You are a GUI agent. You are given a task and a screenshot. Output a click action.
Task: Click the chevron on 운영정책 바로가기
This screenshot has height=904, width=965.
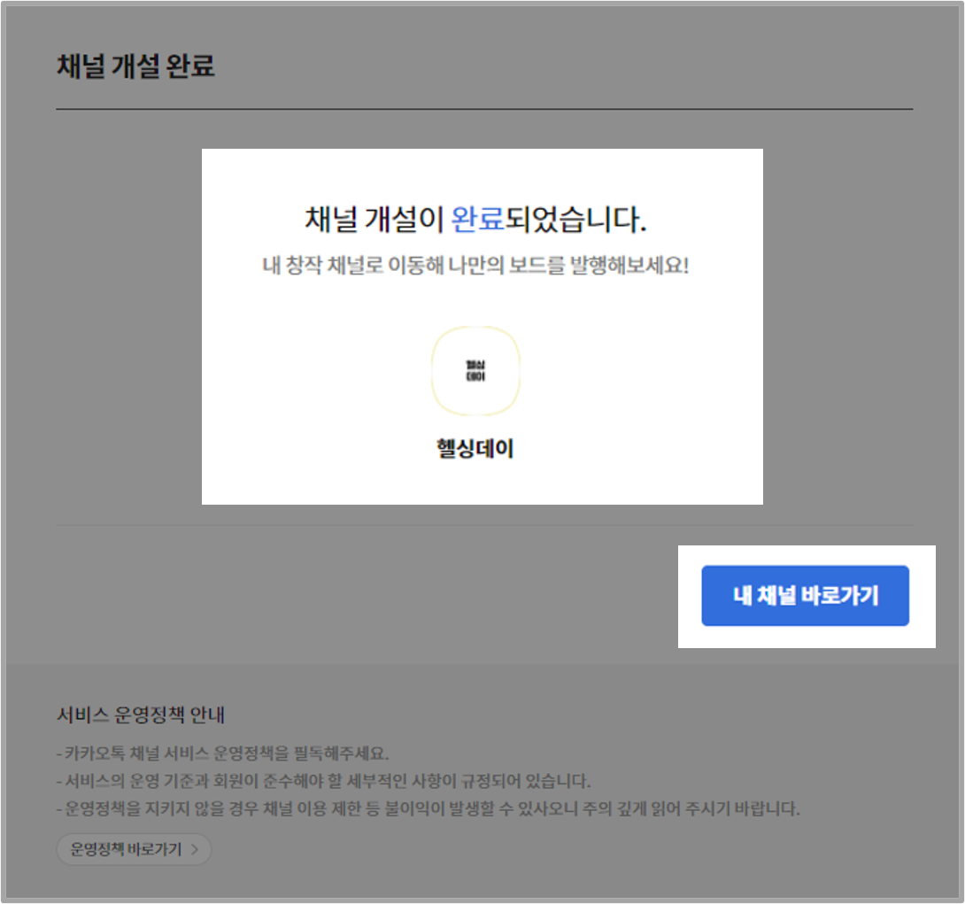click(x=197, y=849)
